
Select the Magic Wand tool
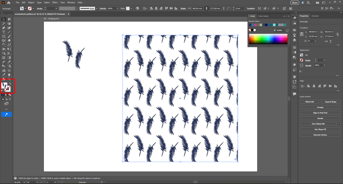click(x=4, y=24)
